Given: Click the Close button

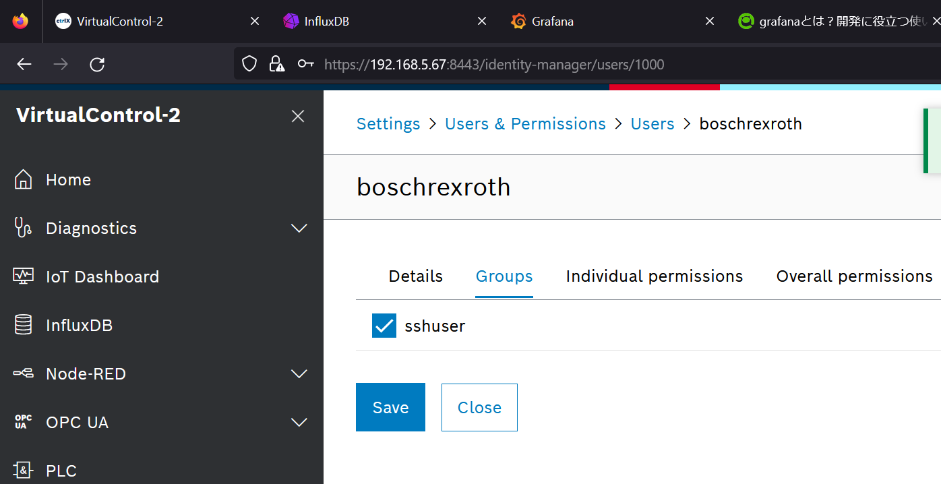Looking at the screenshot, I should point(479,407).
